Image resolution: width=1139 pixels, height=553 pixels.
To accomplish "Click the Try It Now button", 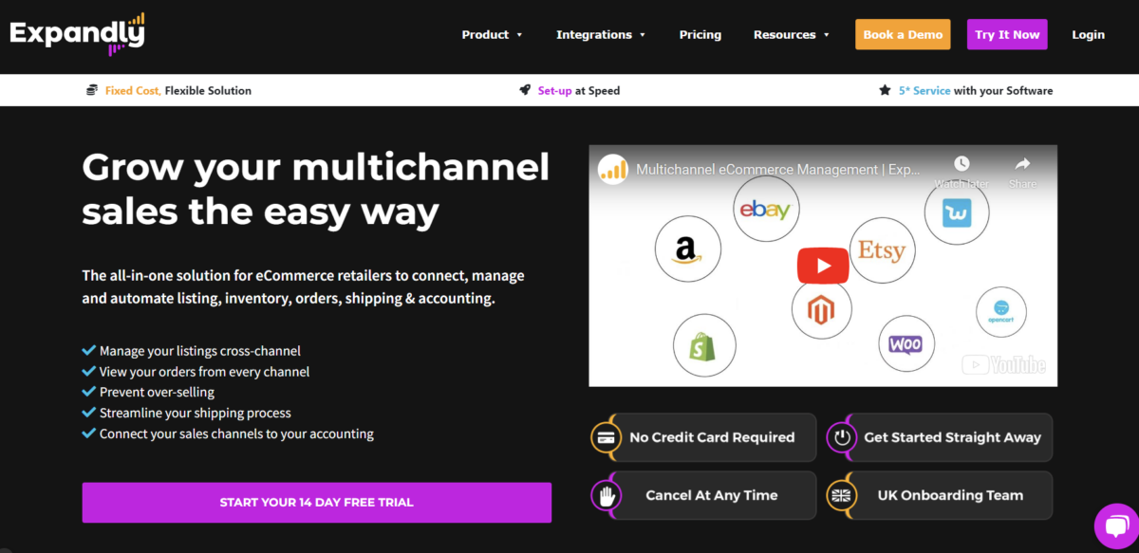I will click(1007, 34).
